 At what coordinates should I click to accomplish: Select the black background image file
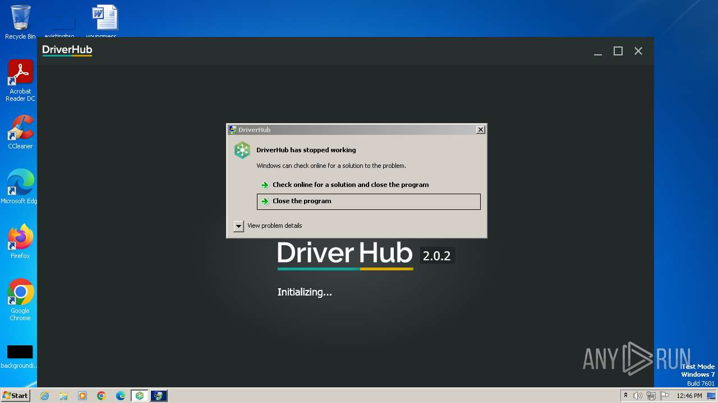coord(20,357)
